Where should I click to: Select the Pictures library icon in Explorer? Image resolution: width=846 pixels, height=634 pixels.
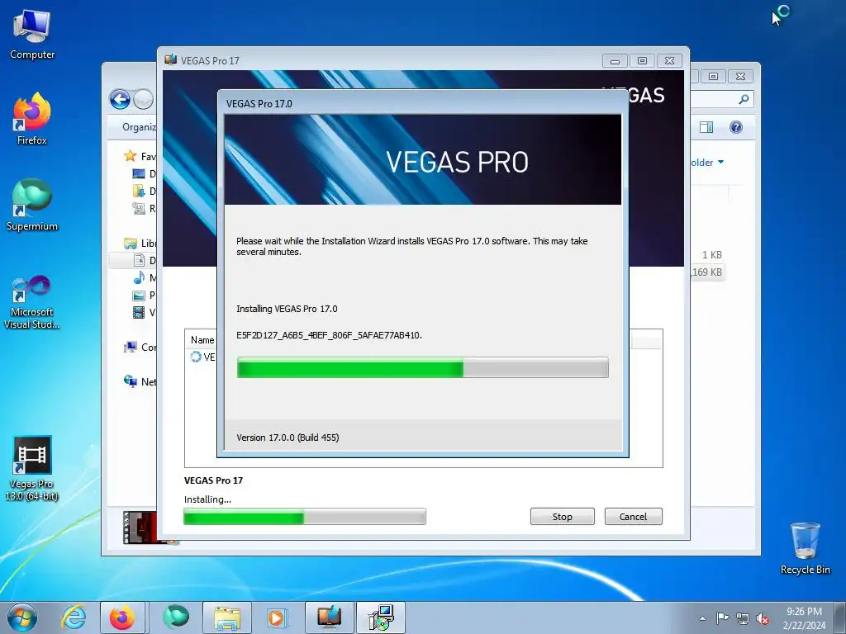pyautogui.click(x=139, y=295)
